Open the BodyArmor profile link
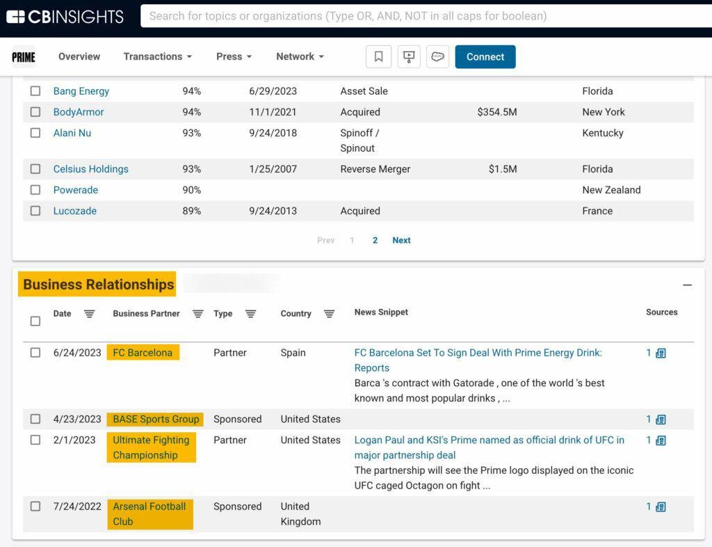 79,112
